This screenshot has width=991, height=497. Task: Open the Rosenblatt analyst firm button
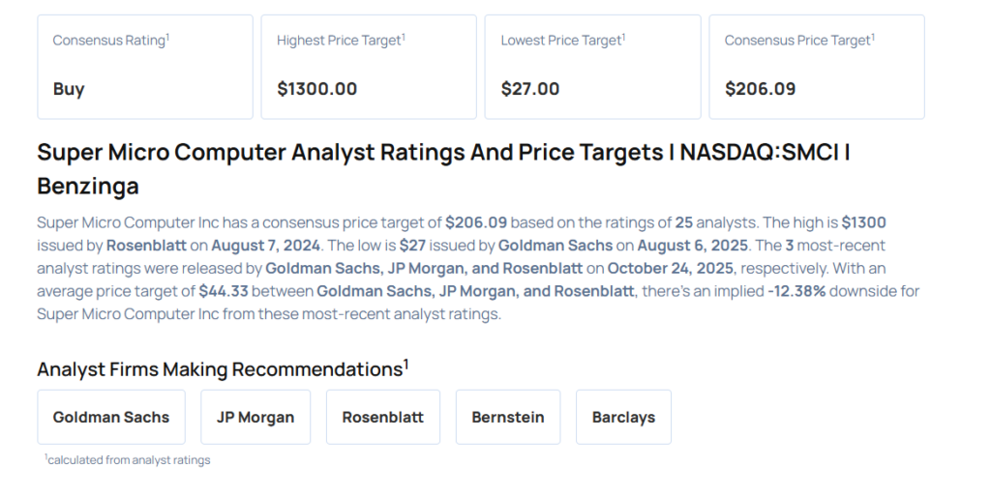383,417
